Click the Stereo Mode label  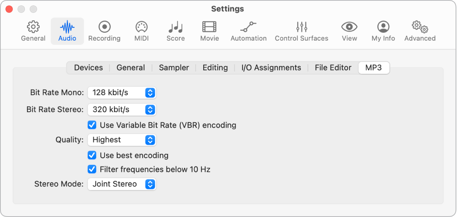pos(59,184)
